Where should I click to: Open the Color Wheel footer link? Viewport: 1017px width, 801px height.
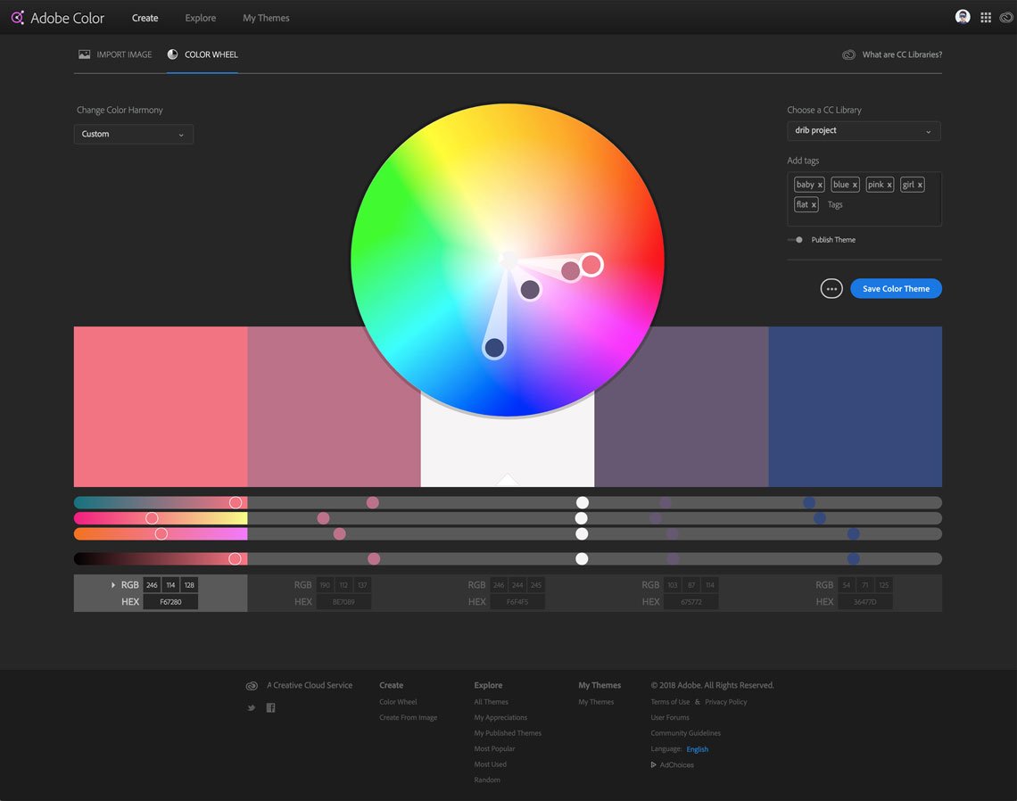pos(398,702)
